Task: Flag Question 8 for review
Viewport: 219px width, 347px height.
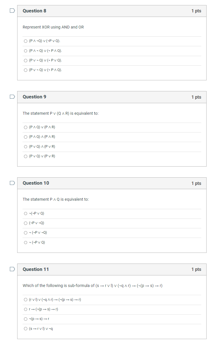Action: (12, 10)
